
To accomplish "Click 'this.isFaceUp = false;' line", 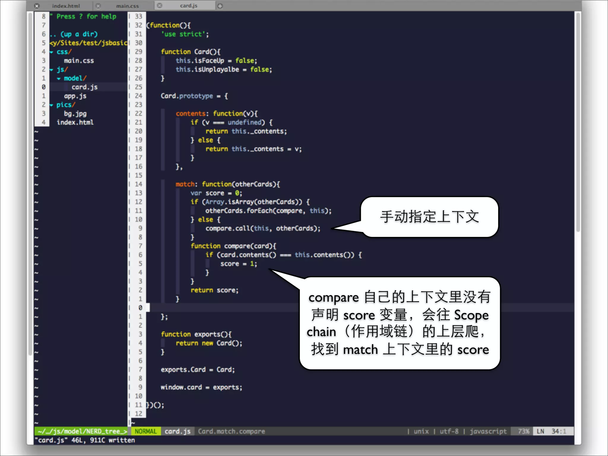I will point(216,61).
